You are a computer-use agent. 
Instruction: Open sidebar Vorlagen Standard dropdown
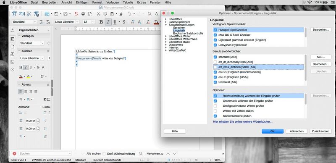click(x=42, y=43)
